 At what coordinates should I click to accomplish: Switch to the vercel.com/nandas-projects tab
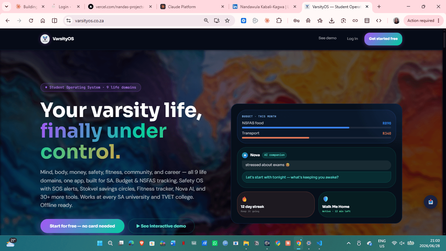(120, 7)
